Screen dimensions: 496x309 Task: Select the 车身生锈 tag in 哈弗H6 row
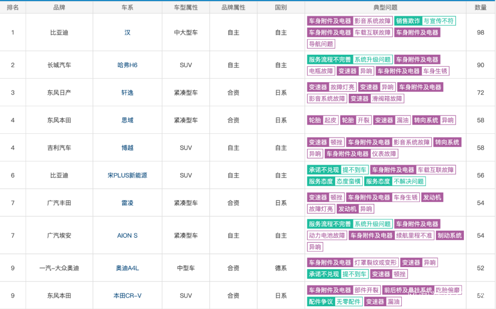[435, 71]
